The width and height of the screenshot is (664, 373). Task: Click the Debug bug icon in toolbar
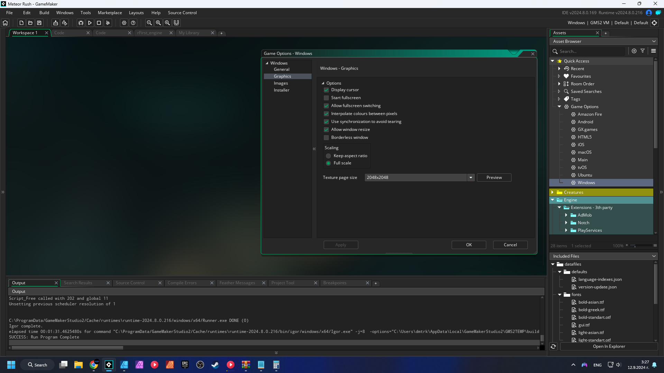point(81,23)
